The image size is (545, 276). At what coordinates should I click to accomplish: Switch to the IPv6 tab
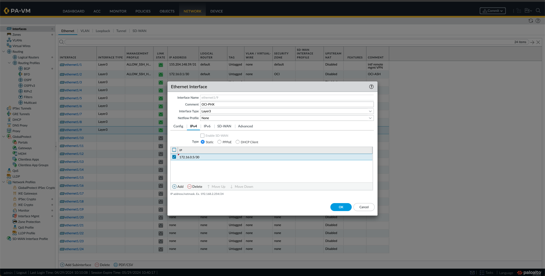point(207,126)
